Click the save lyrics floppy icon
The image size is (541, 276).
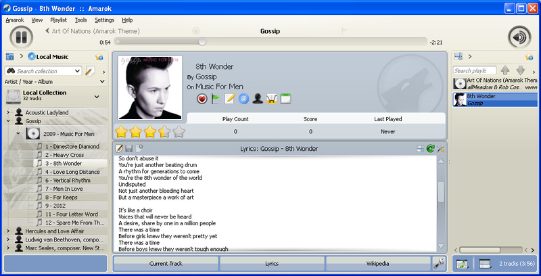click(129, 148)
